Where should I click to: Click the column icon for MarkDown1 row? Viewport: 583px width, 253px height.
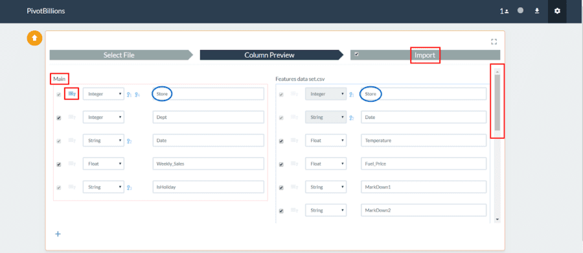[x=295, y=187]
